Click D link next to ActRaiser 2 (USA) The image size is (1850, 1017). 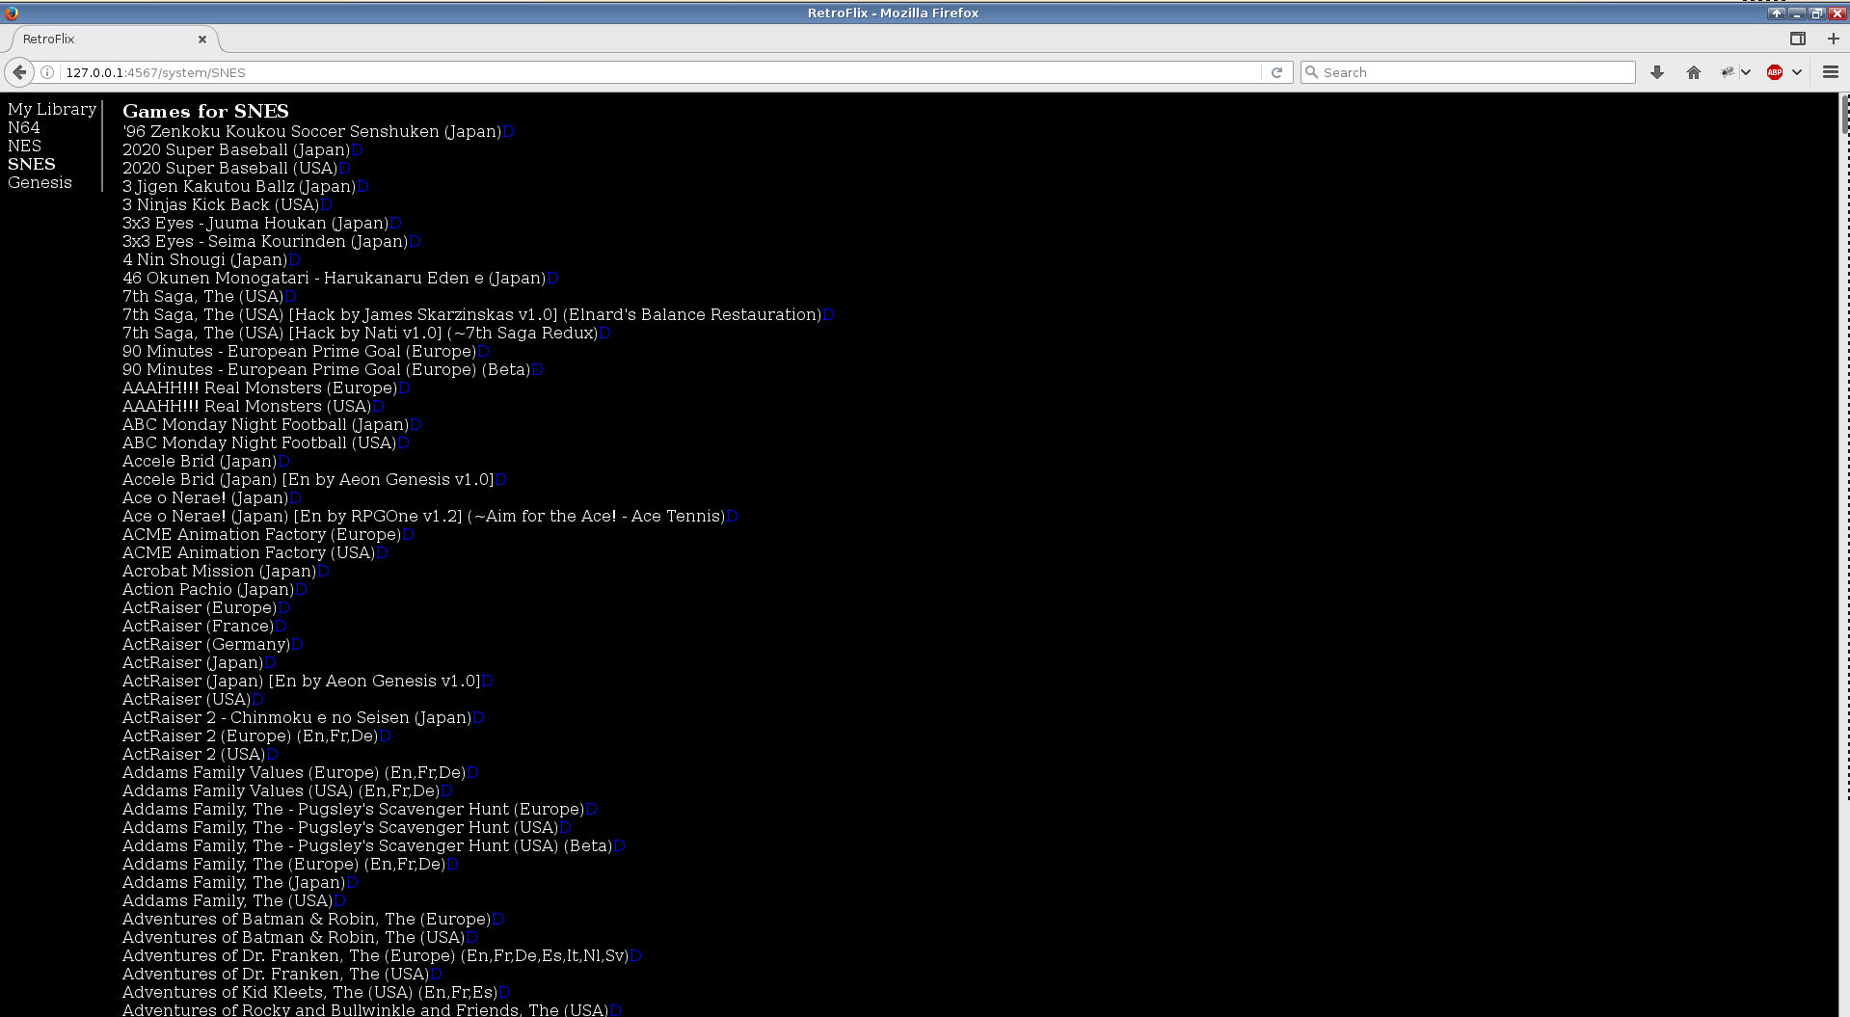coord(272,755)
